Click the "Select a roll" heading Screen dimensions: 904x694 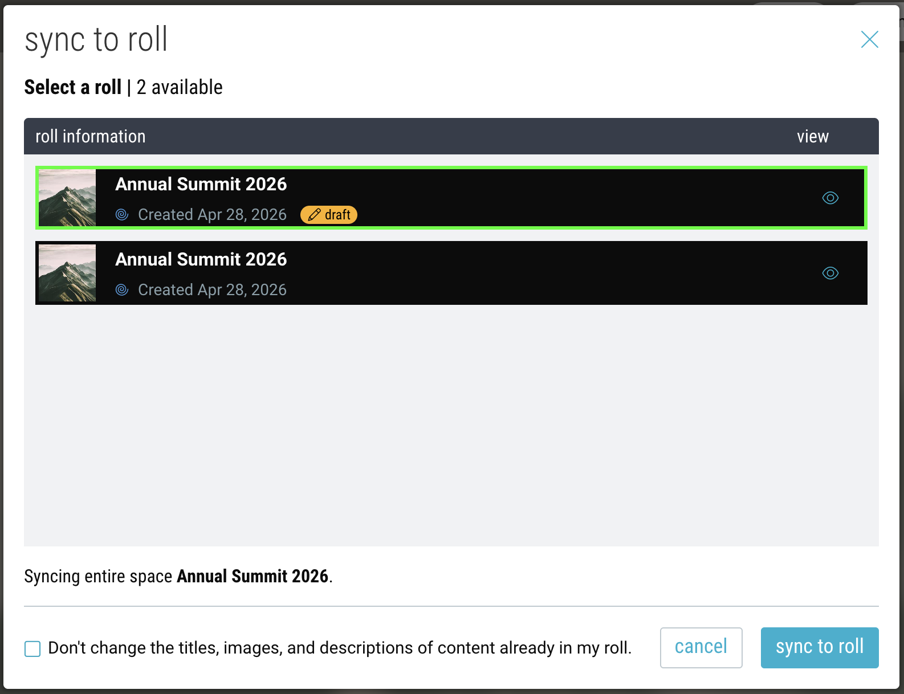[73, 87]
